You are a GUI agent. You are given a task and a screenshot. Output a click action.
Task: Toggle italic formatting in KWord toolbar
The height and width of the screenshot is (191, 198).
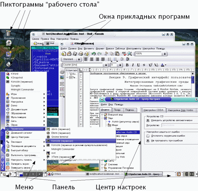tap(133, 65)
